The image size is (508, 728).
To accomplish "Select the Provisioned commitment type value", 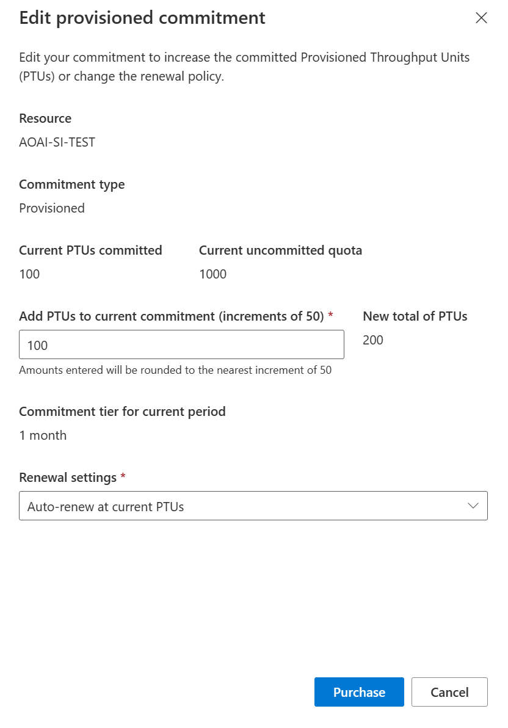I will [52, 208].
